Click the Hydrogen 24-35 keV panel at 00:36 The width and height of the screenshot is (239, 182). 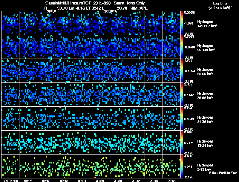[118, 118]
